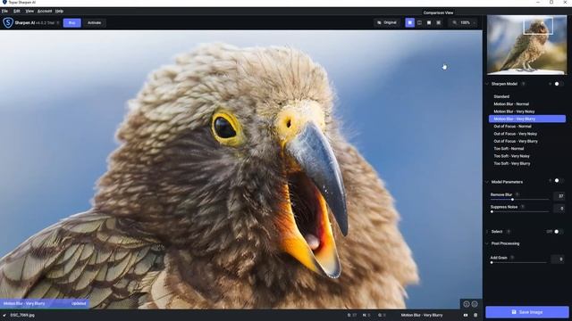Click the Sharpen AI shield logo
The height and width of the screenshot is (321, 572).
point(8,22)
